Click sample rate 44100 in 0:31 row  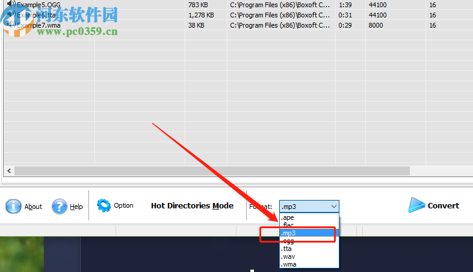(x=378, y=15)
